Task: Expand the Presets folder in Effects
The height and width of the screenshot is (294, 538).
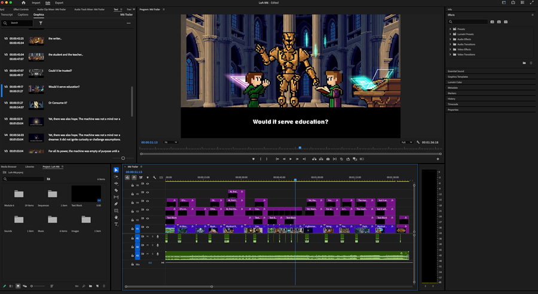Action: click(x=450, y=29)
